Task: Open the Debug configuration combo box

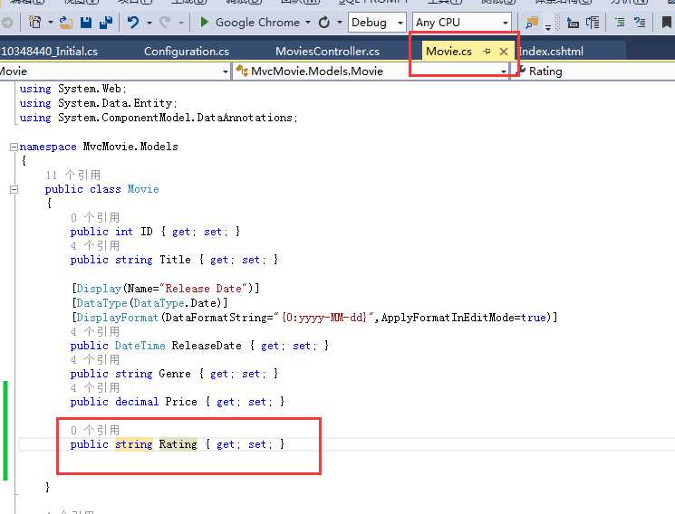Action: point(377,23)
